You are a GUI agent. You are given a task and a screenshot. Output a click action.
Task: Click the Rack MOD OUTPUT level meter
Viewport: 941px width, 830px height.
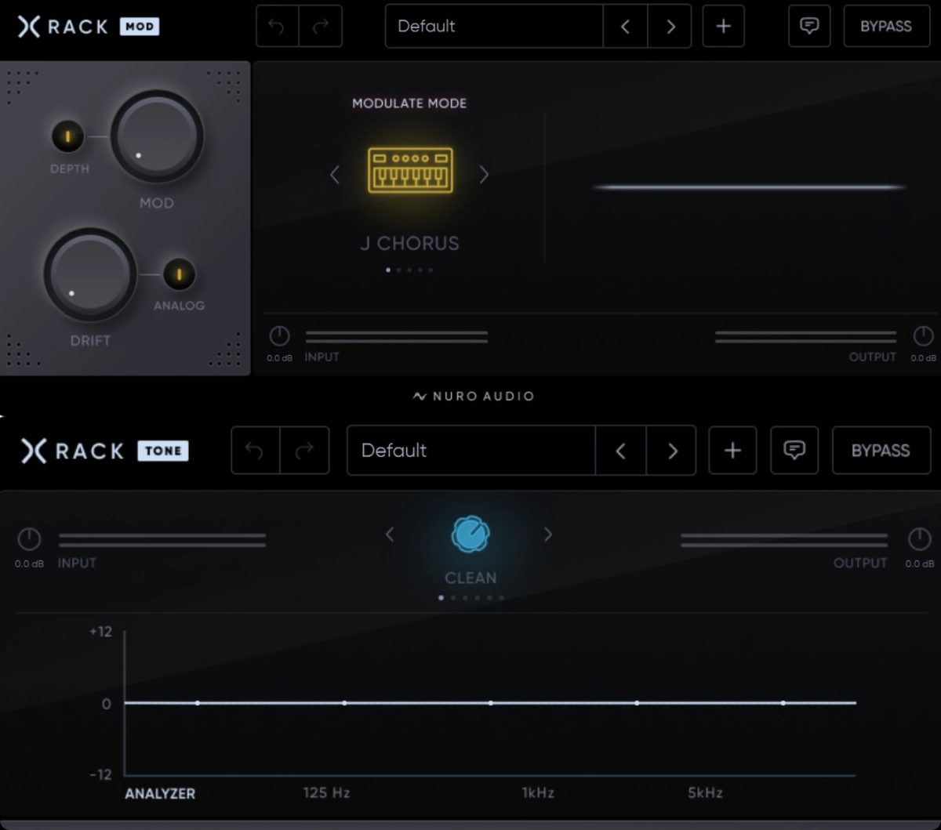(805, 337)
